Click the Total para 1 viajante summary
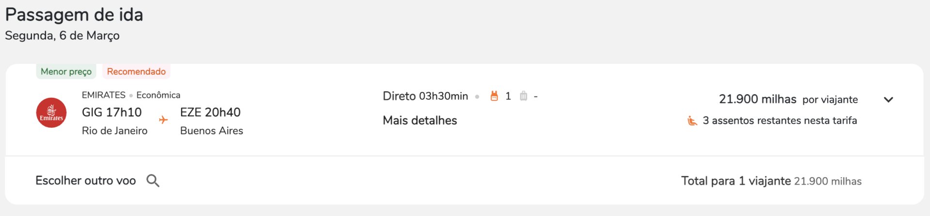Viewport: 930px width, 216px height. pos(771,181)
